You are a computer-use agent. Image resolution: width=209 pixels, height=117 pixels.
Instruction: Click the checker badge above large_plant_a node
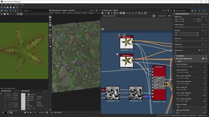coord(124,35)
